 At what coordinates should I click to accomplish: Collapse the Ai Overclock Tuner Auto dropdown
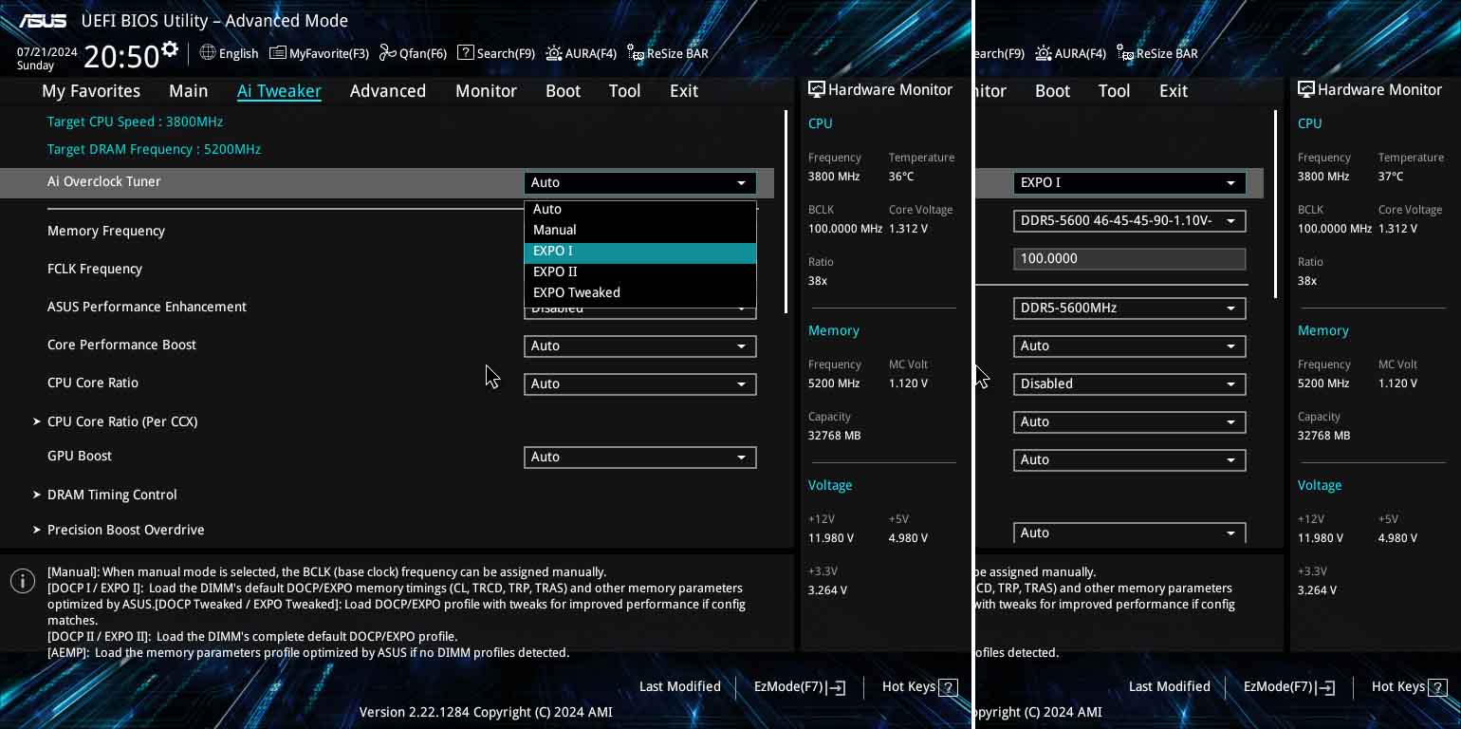[640, 182]
